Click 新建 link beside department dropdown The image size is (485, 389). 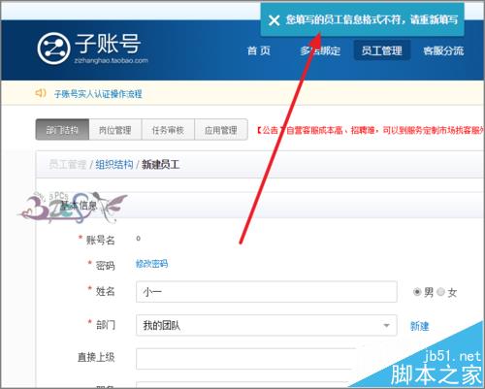pos(419,326)
